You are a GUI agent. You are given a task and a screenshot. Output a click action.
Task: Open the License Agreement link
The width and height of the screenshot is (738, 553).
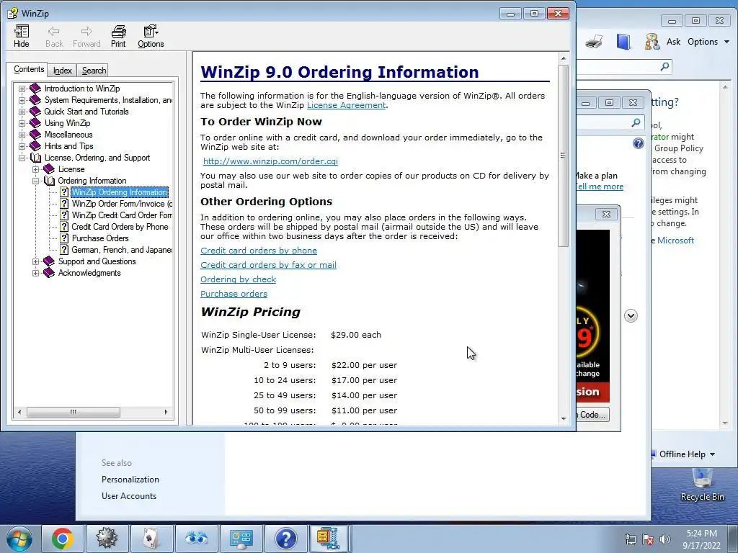coord(346,105)
